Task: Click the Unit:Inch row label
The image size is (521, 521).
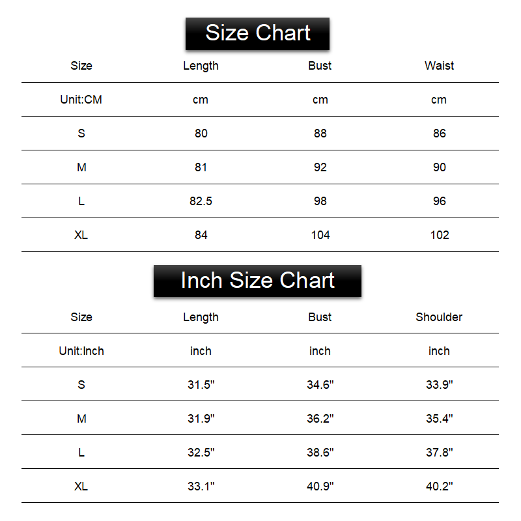Action: pos(81,351)
